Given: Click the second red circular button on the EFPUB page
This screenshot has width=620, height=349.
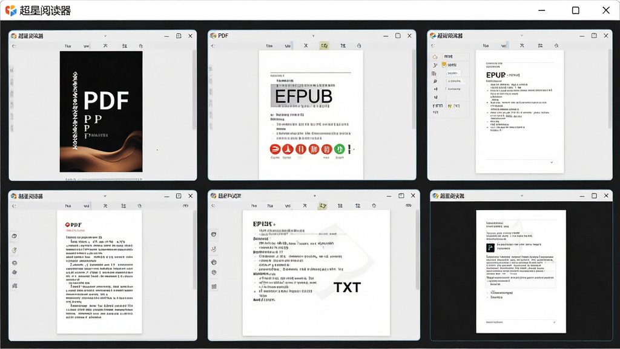Looking at the screenshot, I should click(288, 149).
